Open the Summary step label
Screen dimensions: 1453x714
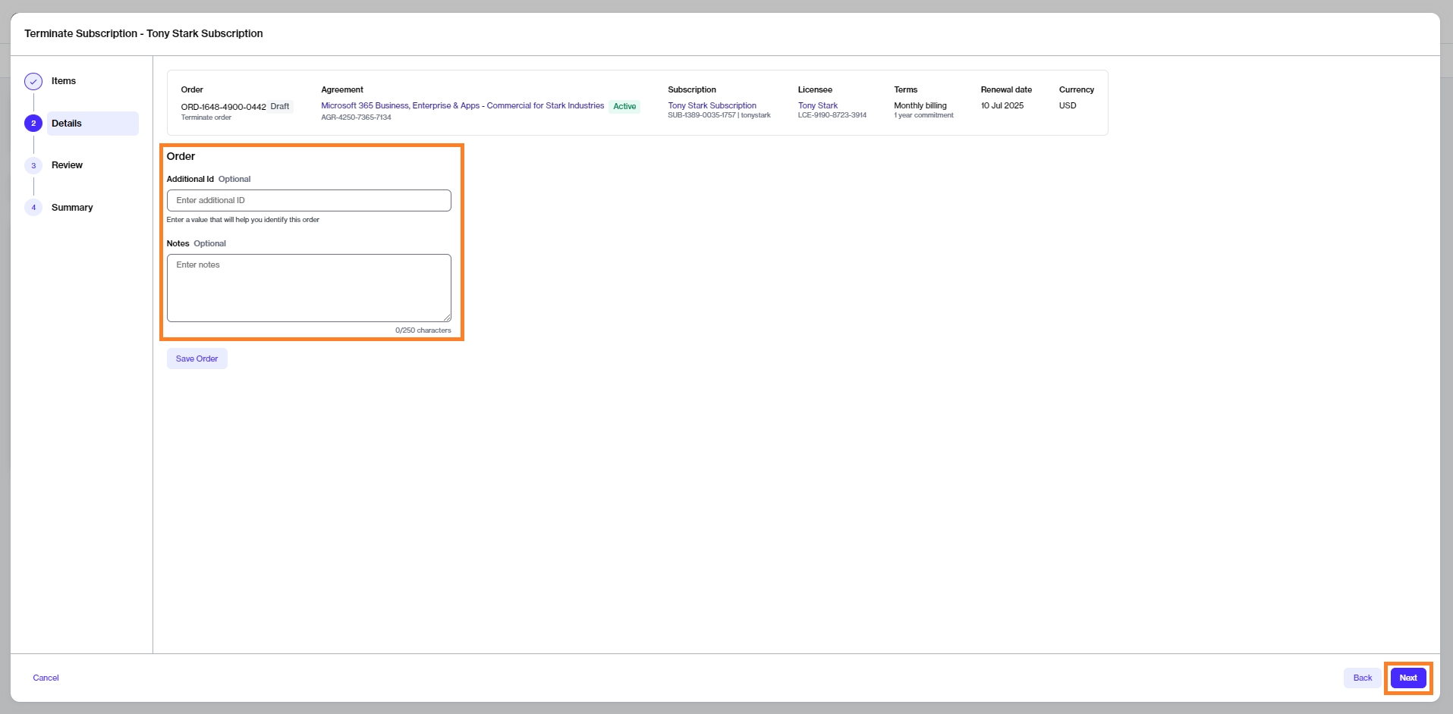tap(72, 208)
